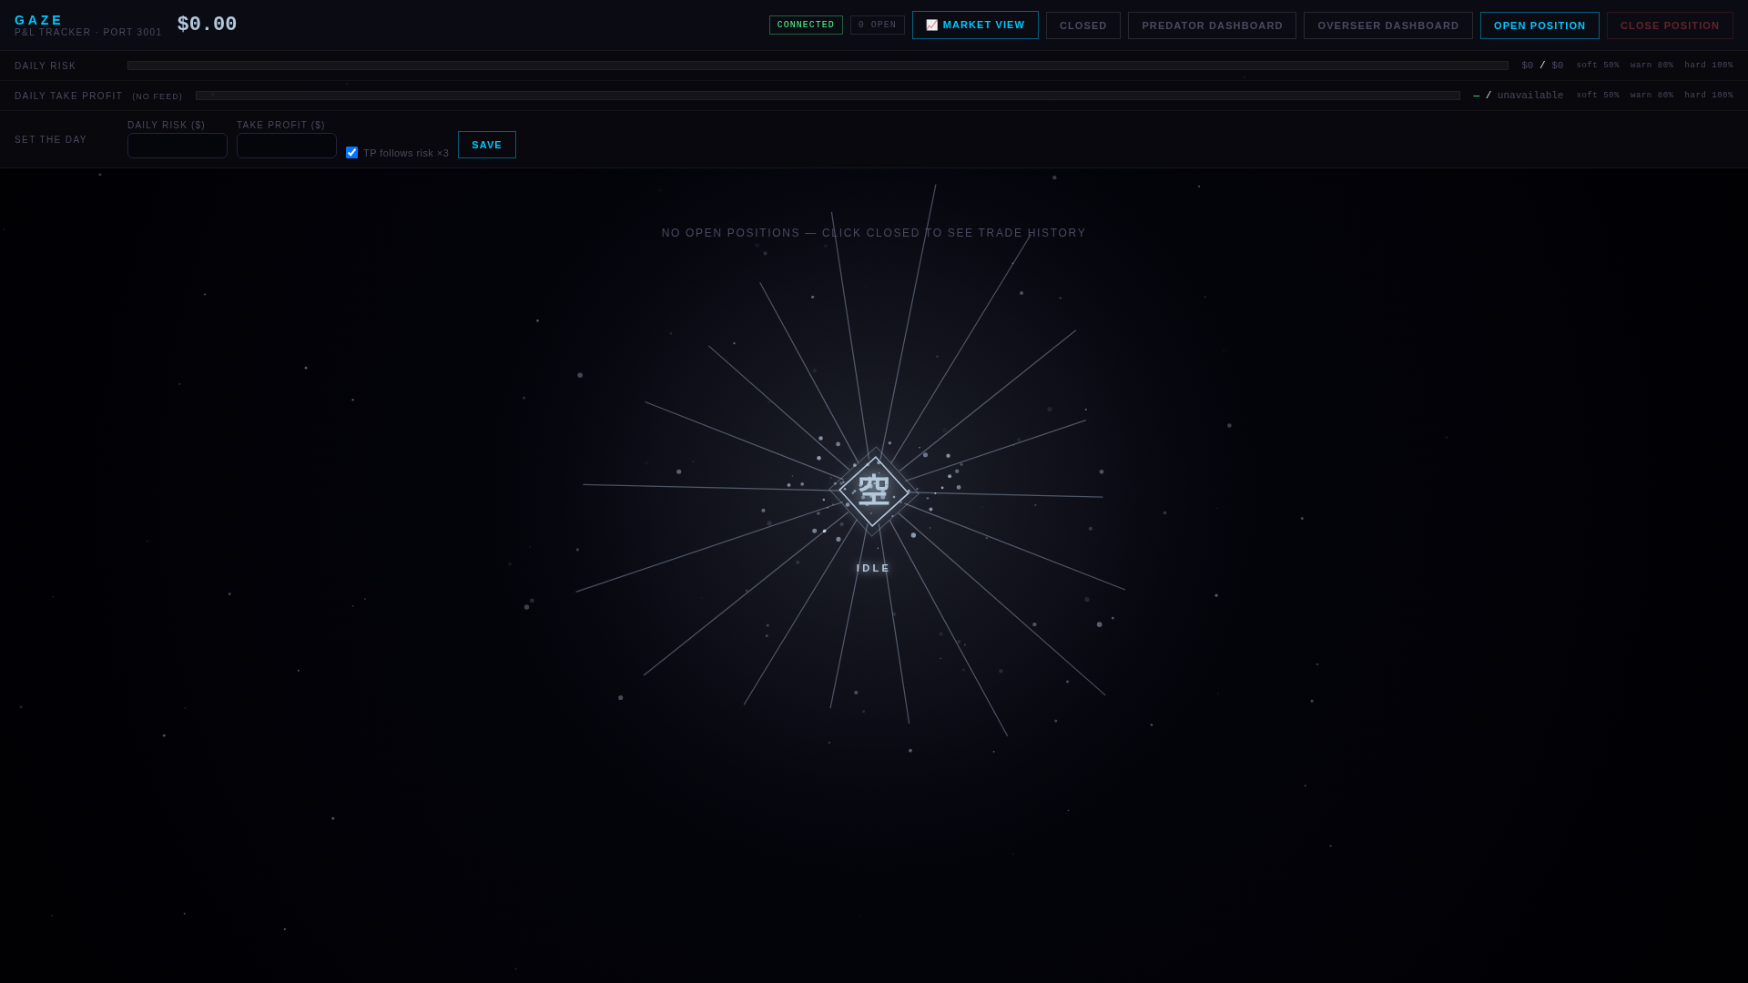The image size is (1748, 983).
Task: Click the Daily Take Profit progress bar
Action: (828, 96)
